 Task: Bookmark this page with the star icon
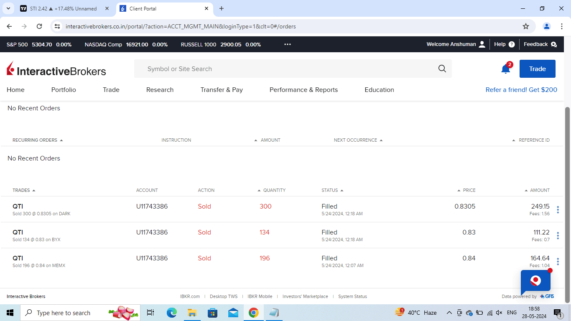coord(526,26)
